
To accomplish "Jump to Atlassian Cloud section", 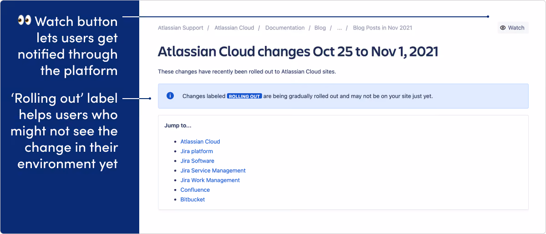I will coord(200,142).
